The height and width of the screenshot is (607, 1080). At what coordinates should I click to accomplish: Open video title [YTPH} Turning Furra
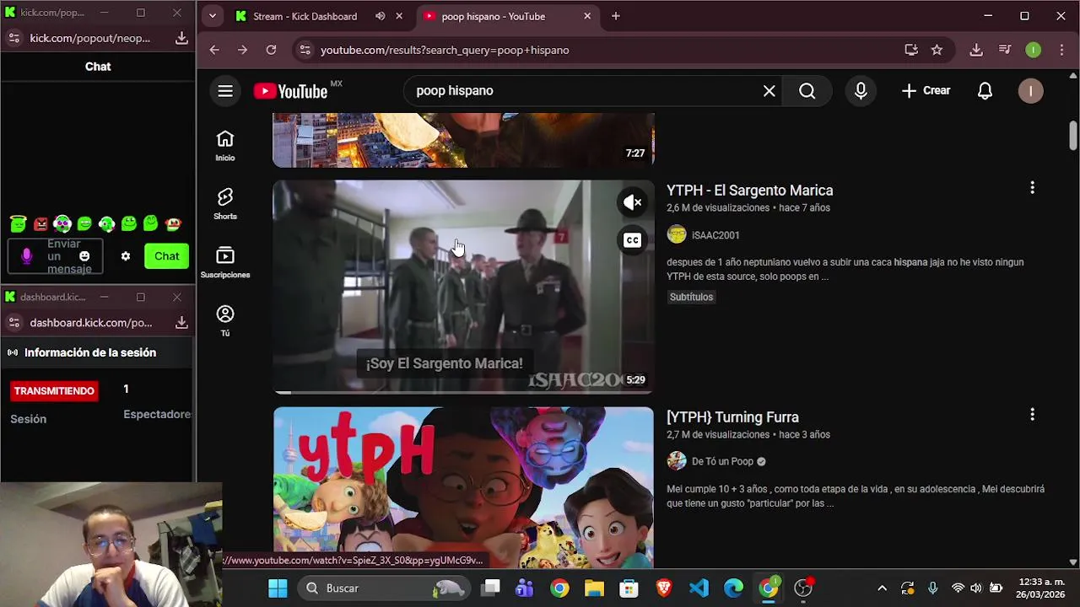732,417
